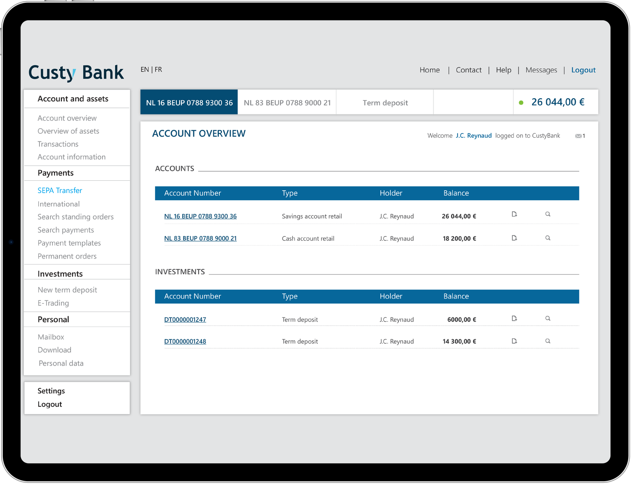Open SEPA Transfer in Payments menu
The image size is (631, 484).
point(60,191)
